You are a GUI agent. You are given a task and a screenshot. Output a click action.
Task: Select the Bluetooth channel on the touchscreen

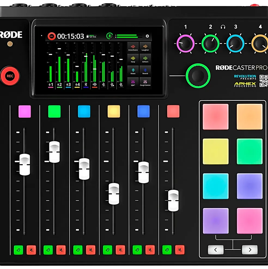[86, 85]
